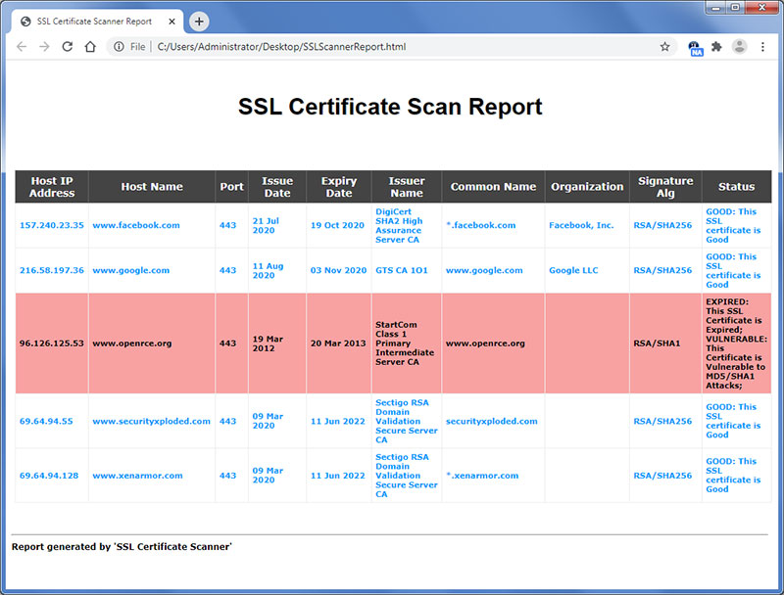The height and width of the screenshot is (595, 784).
Task: Click organization Facebook, Inc.
Action: coord(581,225)
